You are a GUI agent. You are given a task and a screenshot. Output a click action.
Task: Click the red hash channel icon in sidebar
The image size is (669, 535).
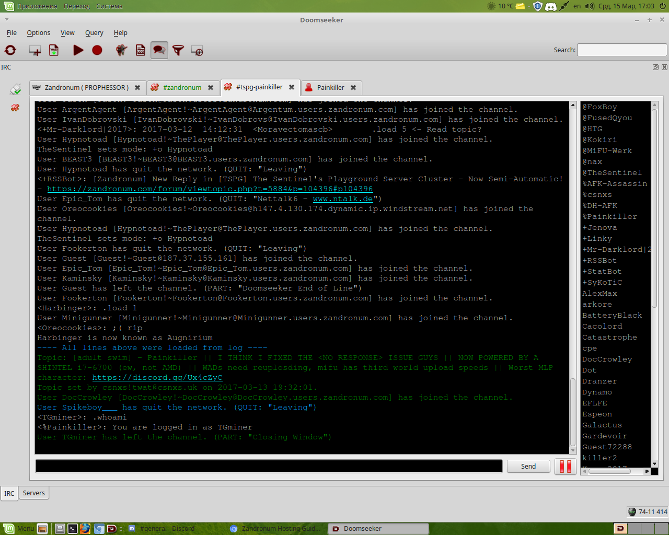15,108
